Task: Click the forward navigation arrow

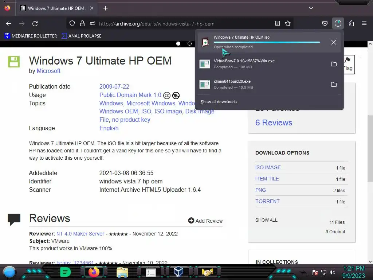Action: [22, 24]
